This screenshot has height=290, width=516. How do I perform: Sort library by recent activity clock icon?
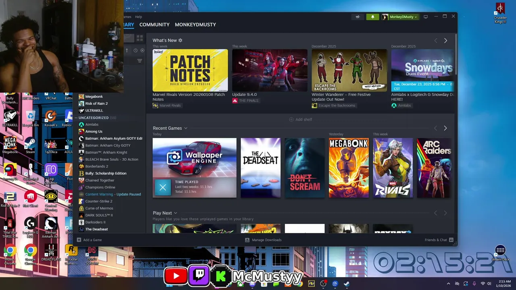(135, 50)
